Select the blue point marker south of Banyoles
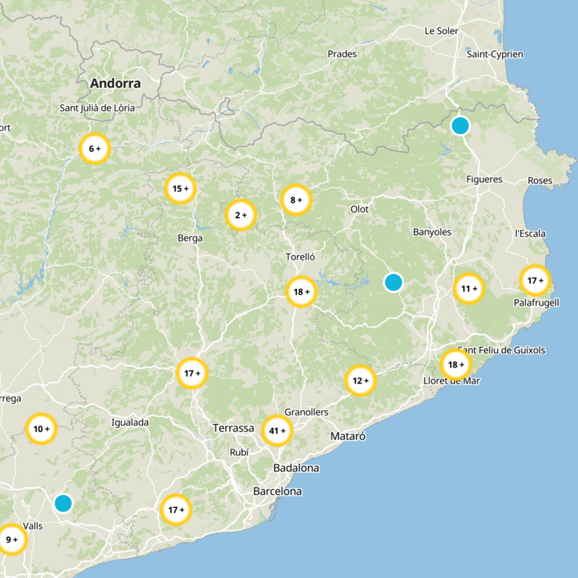This screenshot has width=578, height=578. [393, 282]
